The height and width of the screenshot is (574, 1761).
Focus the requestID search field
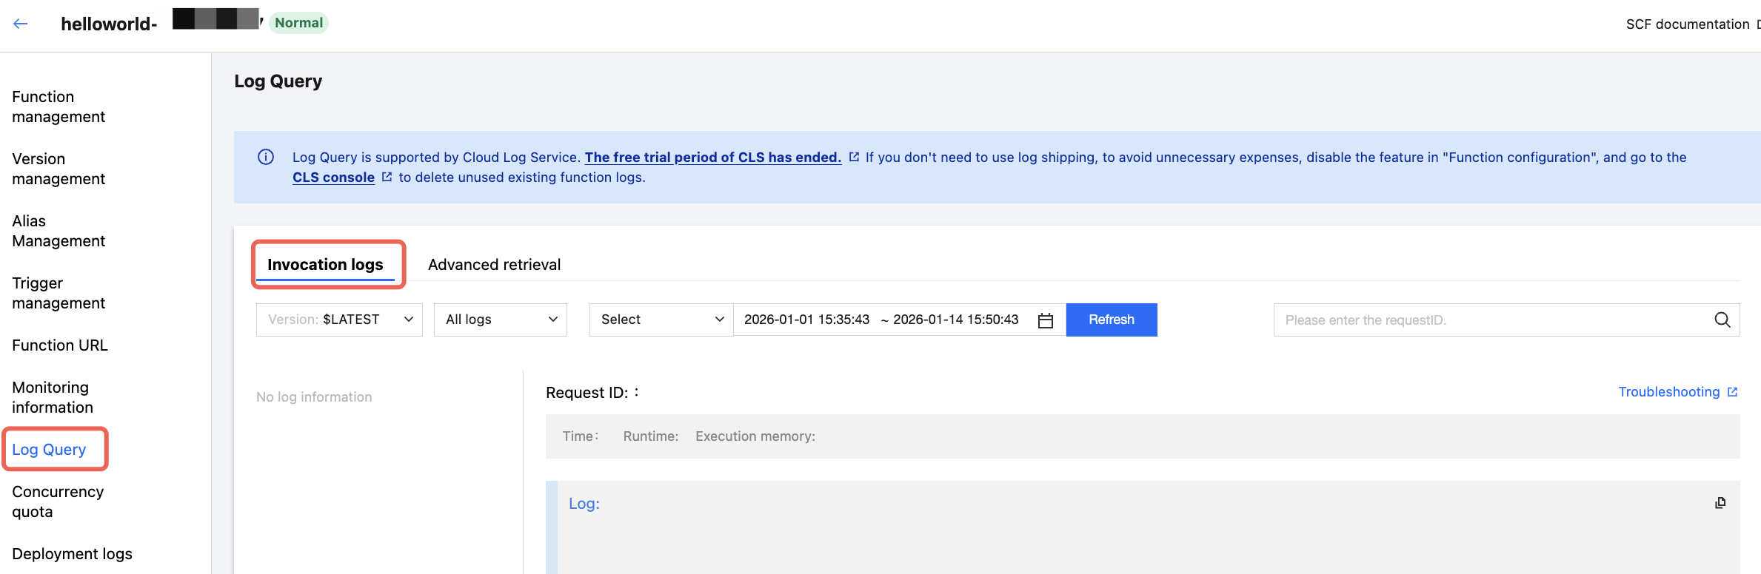point(1488,320)
